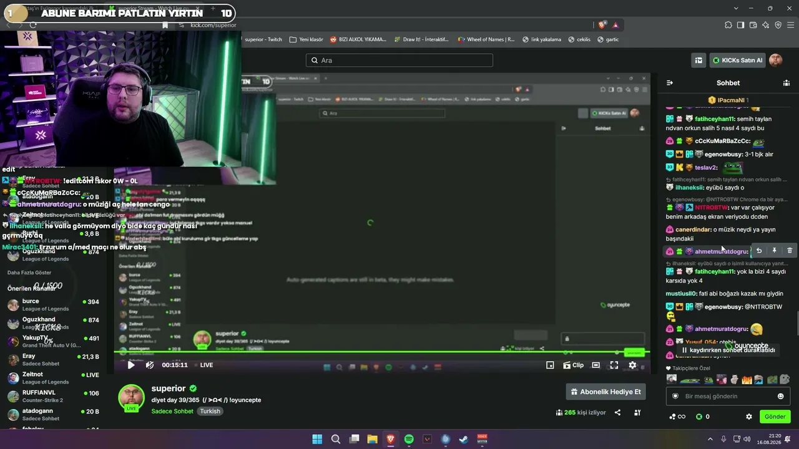The height and width of the screenshot is (449, 799).
Task: Resume chat via 'kaydırırken sohbet duraklatıldı' banner
Action: coord(728,350)
